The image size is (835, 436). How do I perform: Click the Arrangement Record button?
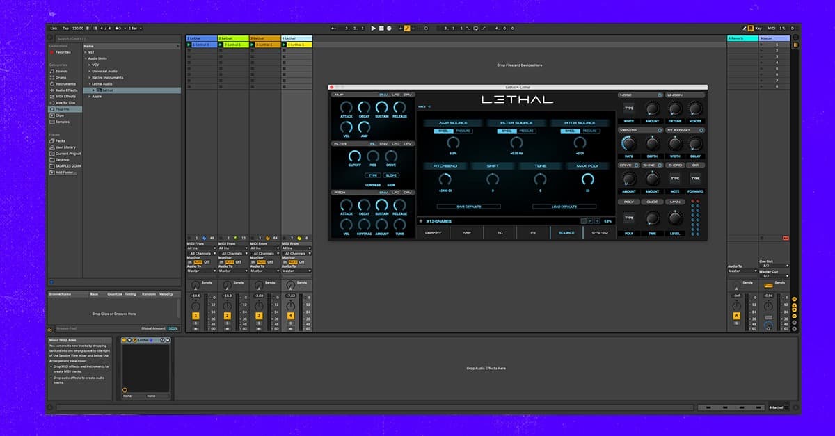pos(389,29)
